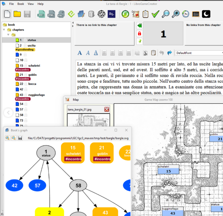The image size is (223, 216).
Task: Cut text with scissors icon
Action: pos(145,53)
